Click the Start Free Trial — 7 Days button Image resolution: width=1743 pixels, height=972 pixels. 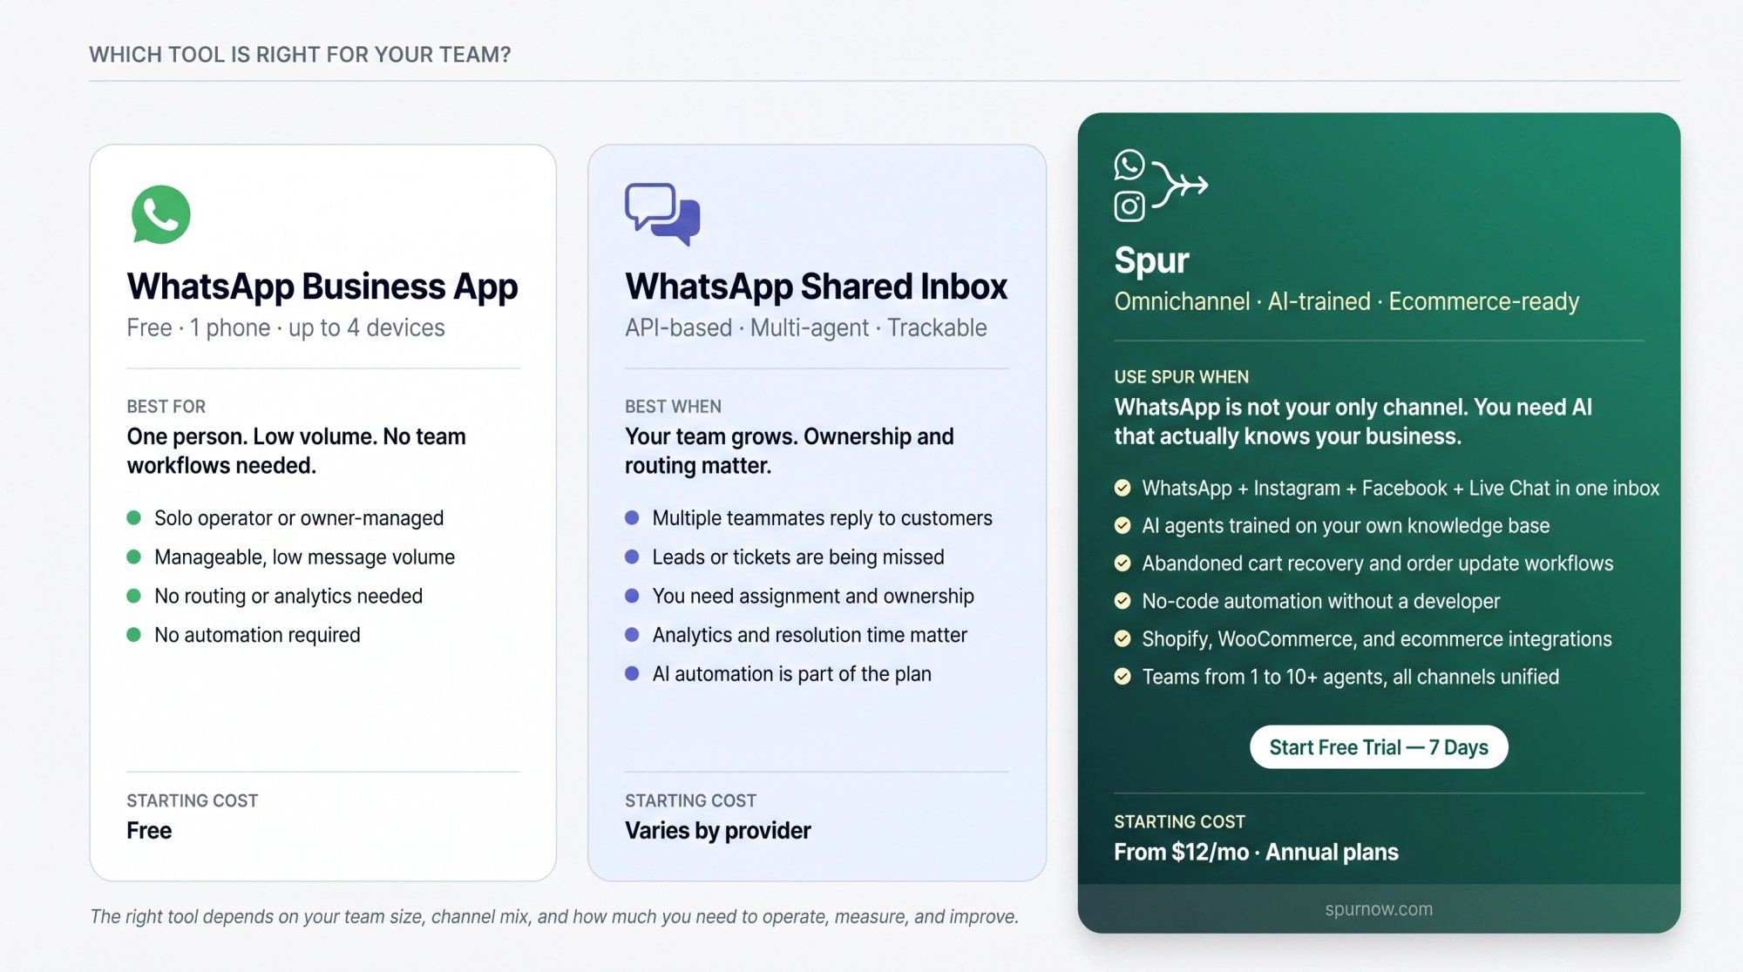[1379, 747]
